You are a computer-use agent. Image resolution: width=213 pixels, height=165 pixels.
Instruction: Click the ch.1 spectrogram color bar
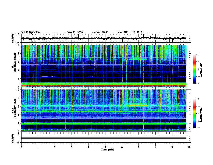pos(194,69)
